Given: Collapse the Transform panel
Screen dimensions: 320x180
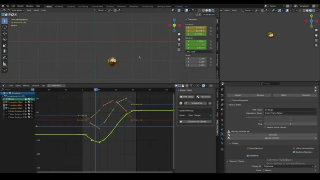Looking at the screenshot, I should point(191,20).
